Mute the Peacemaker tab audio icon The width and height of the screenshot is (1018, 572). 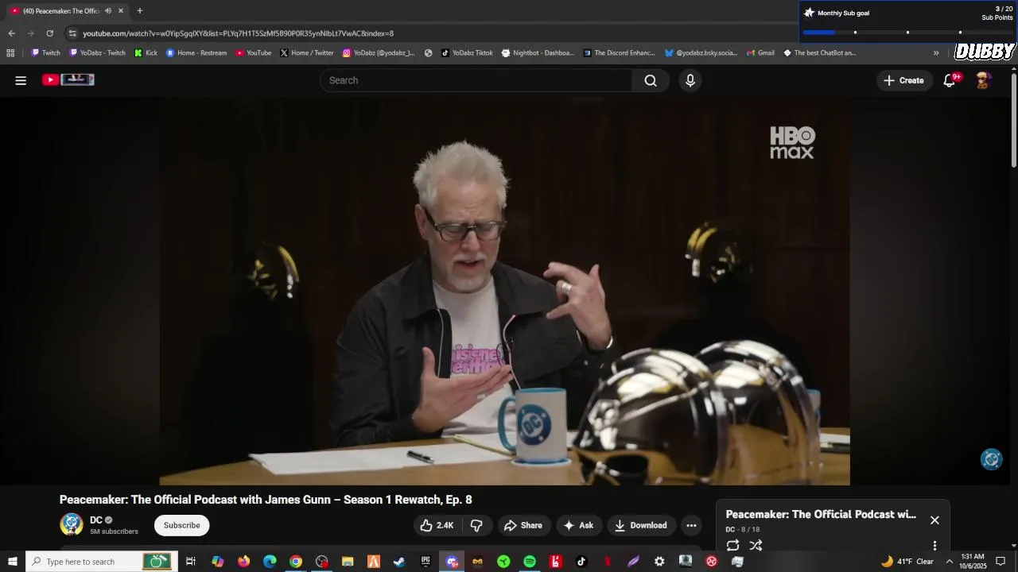pyautogui.click(x=108, y=11)
